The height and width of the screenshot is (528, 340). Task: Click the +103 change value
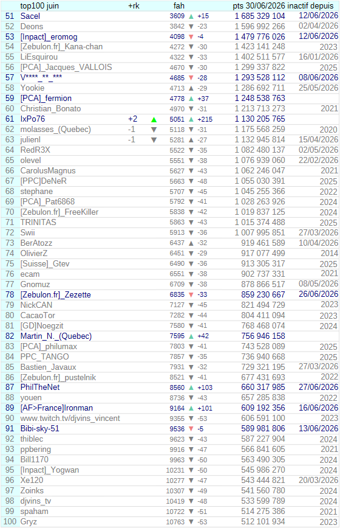point(205,388)
